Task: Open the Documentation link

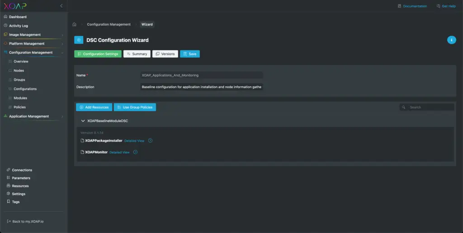Action: click(415, 6)
